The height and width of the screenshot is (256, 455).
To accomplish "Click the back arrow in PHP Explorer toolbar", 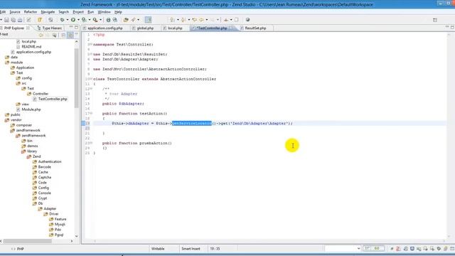I will (41, 35).
